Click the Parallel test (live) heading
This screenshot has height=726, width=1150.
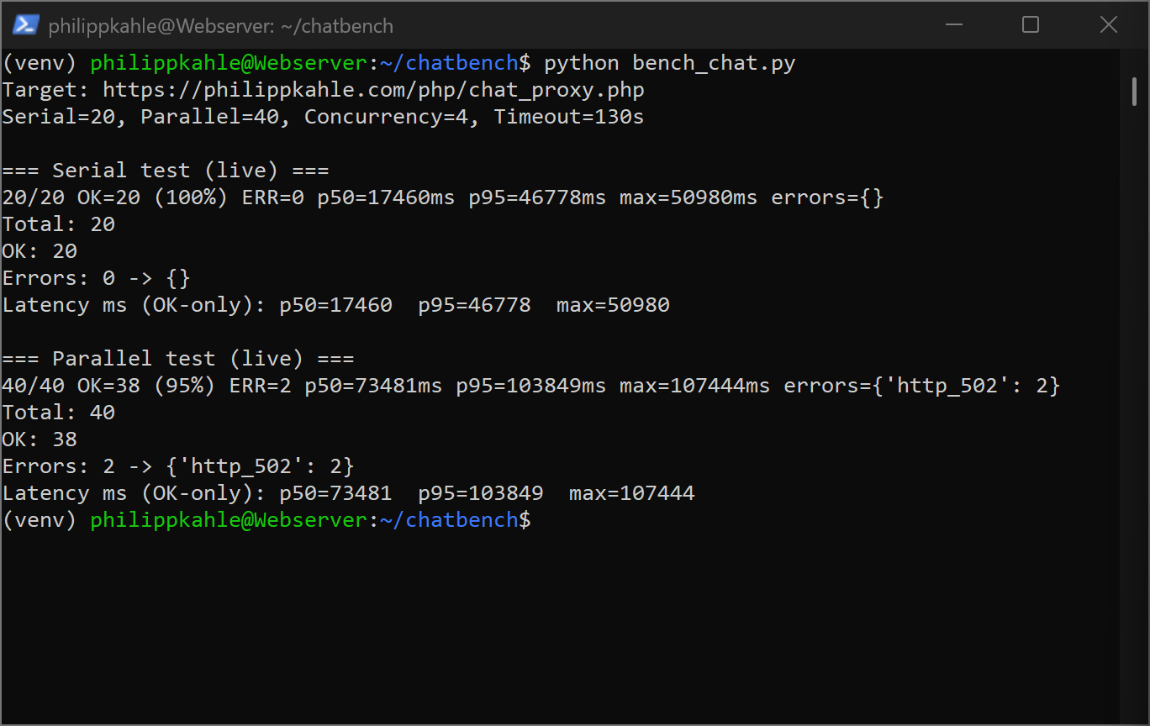pos(177,359)
